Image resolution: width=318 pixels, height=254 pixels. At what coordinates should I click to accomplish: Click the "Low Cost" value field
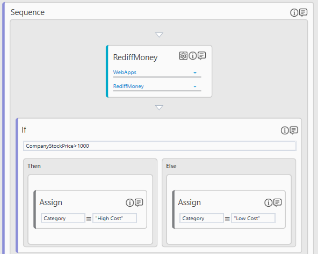click(x=253, y=218)
